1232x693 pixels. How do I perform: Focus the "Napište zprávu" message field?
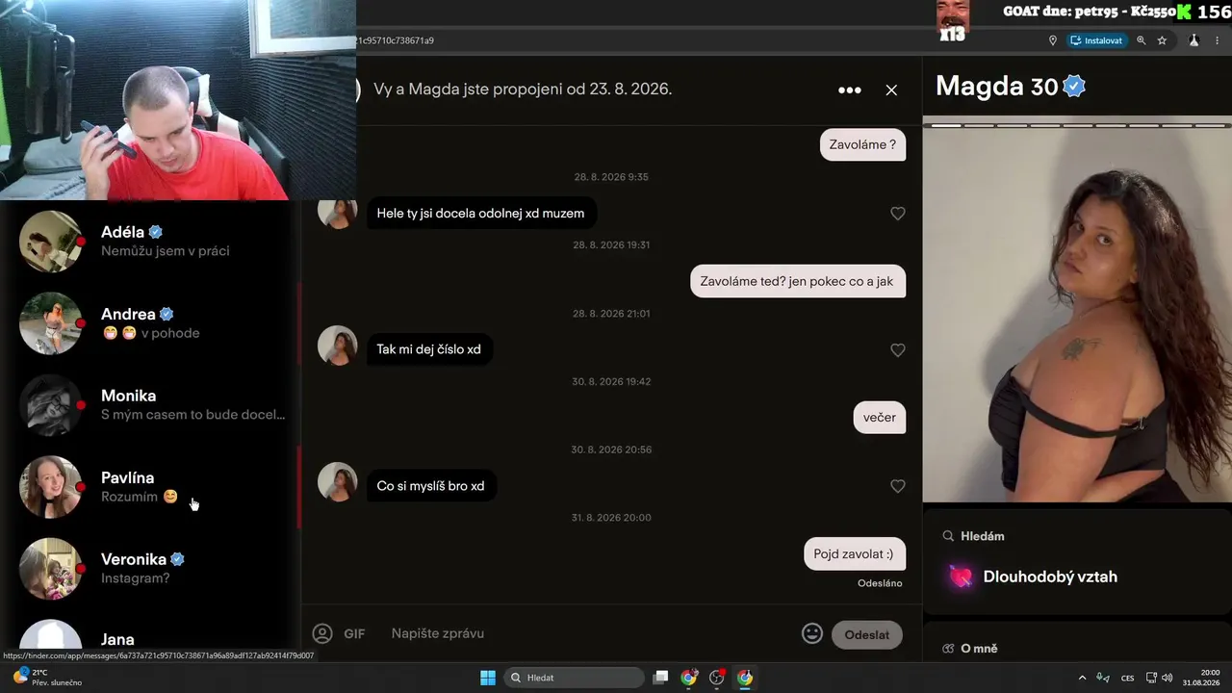[x=589, y=633]
